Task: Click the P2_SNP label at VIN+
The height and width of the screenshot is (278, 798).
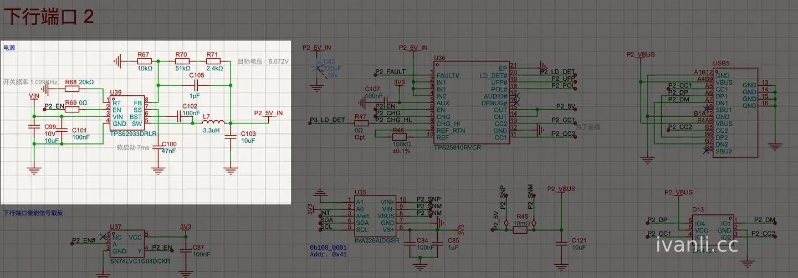Action: click(x=428, y=199)
